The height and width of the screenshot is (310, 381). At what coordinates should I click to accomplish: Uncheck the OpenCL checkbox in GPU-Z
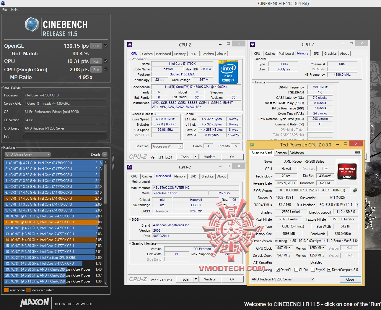click(x=278, y=270)
